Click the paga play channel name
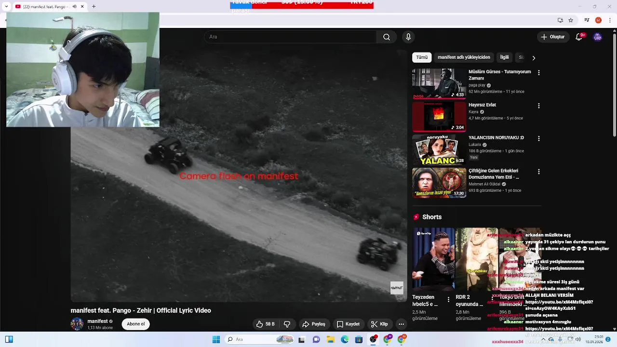Screen dimensions: 617x347 click(x=477, y=85)
